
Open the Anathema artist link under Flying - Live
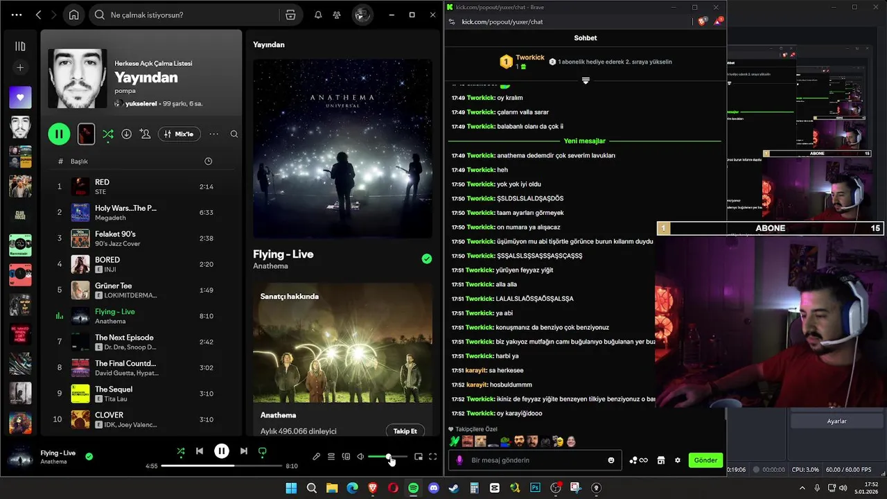(270, 266)
